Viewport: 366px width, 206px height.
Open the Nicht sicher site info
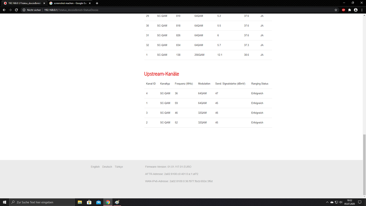pyautogui.click(x=32, y=10)
